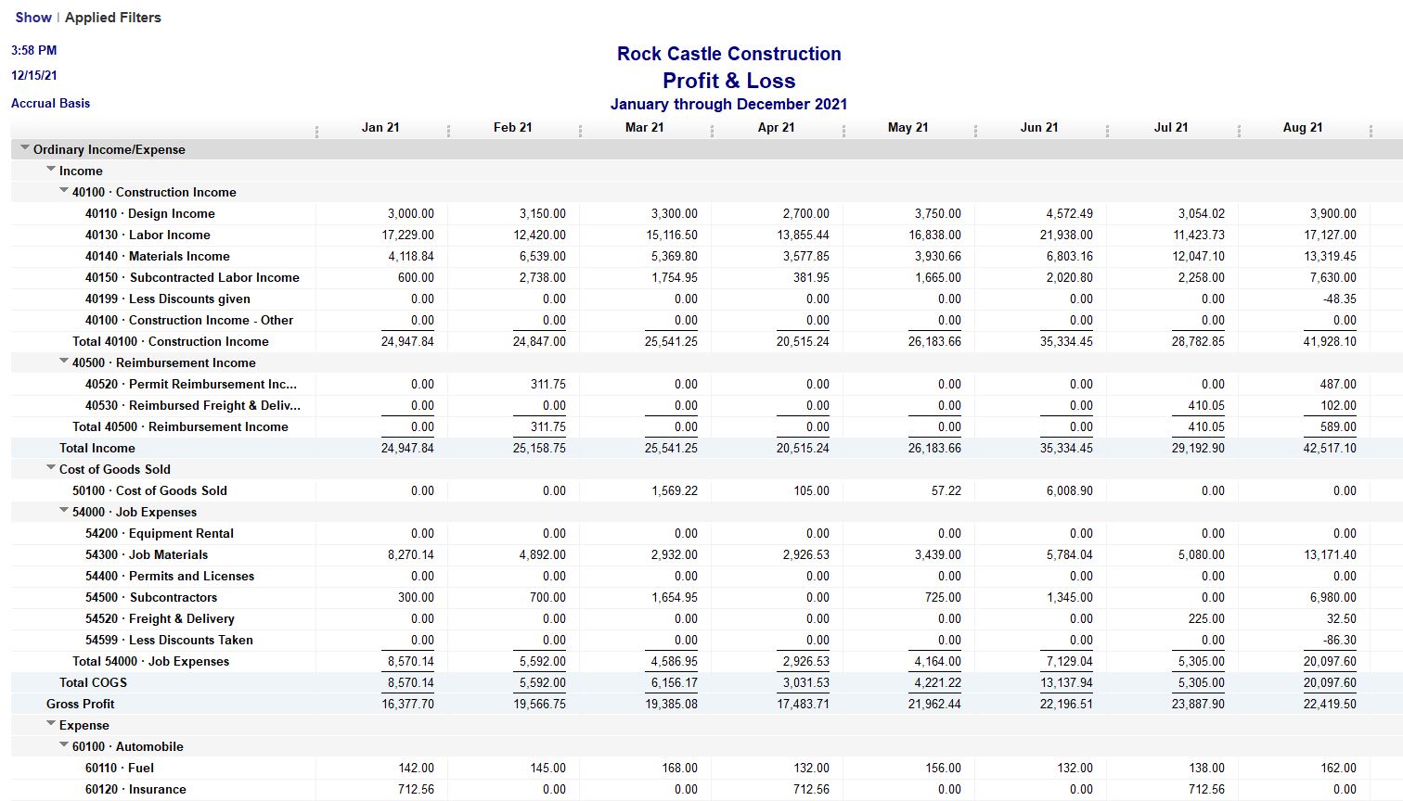The height and width of the screenshot is (801, 1403).
Task: Collapse the Expense group triangle
Action: tap(51, 724)
